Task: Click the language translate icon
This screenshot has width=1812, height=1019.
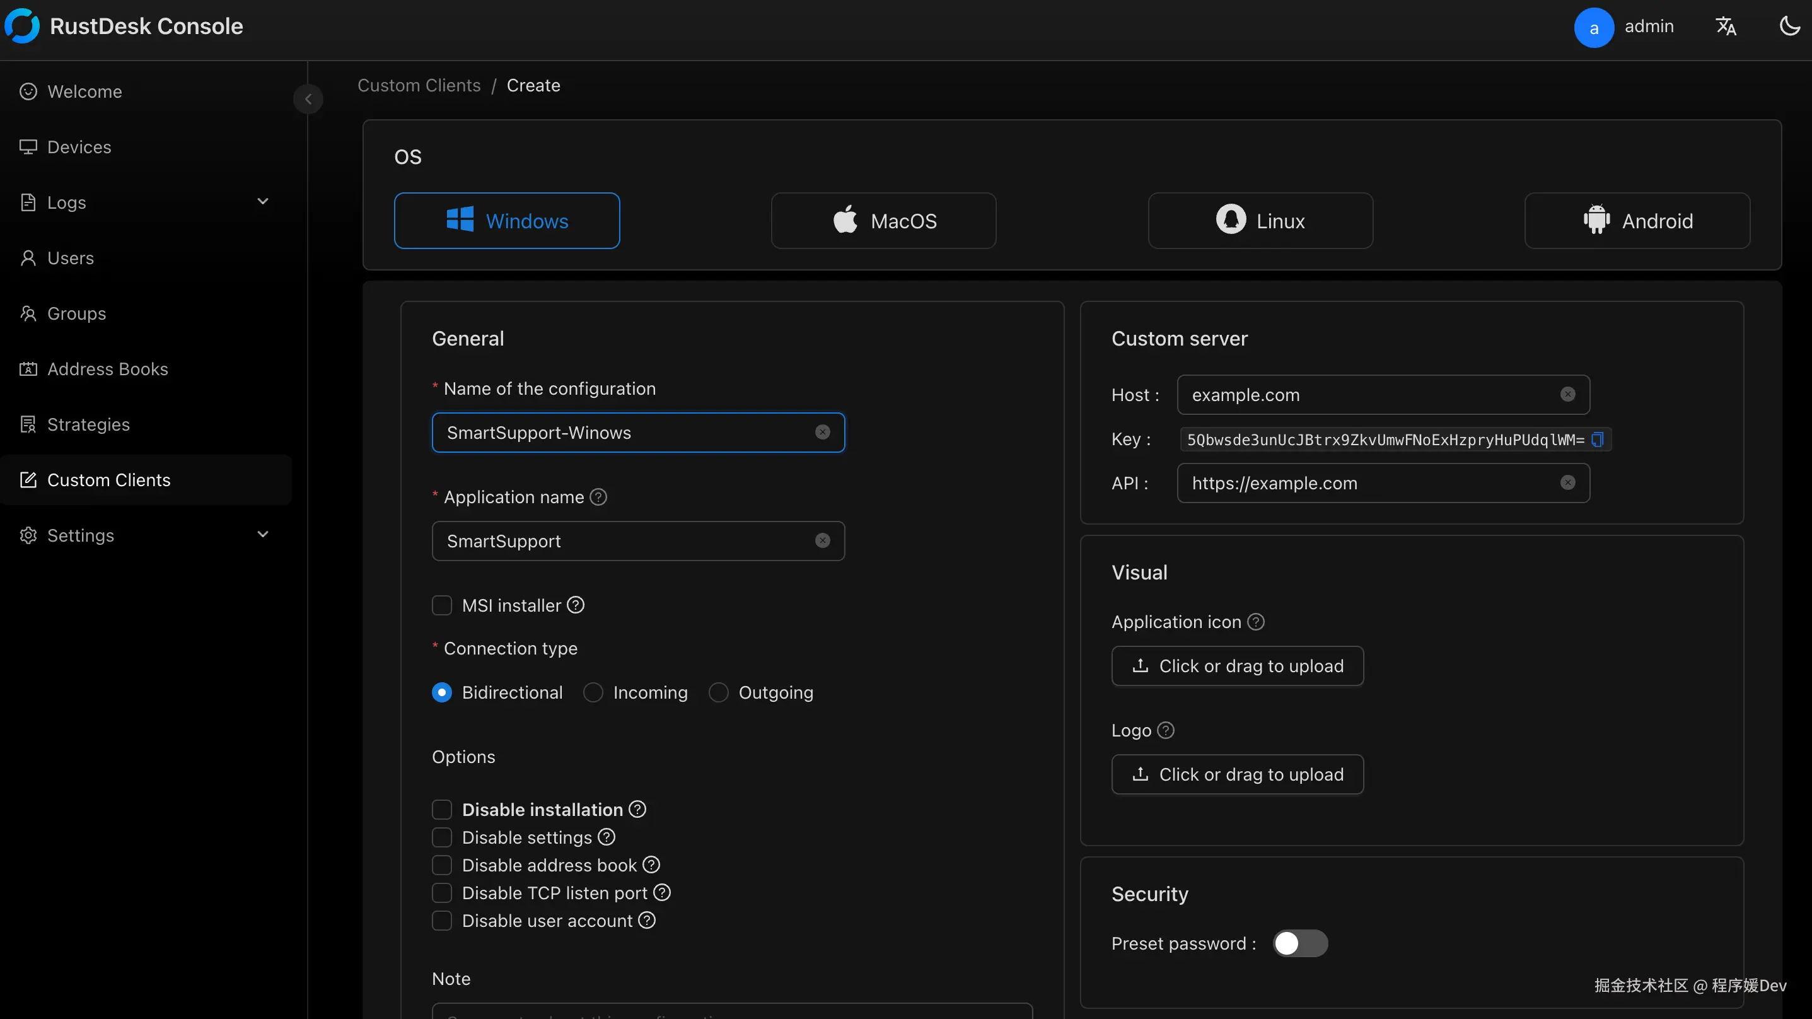Action: [1726, 26]
